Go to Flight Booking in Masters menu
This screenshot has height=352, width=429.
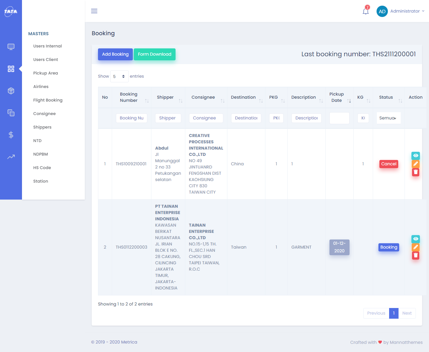point(48,100)
